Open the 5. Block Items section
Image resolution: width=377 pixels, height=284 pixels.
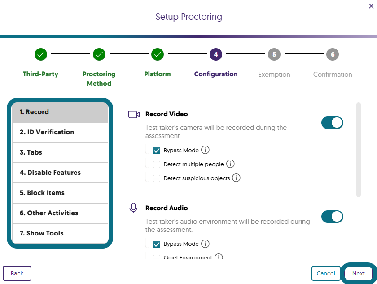click(60, 193)
